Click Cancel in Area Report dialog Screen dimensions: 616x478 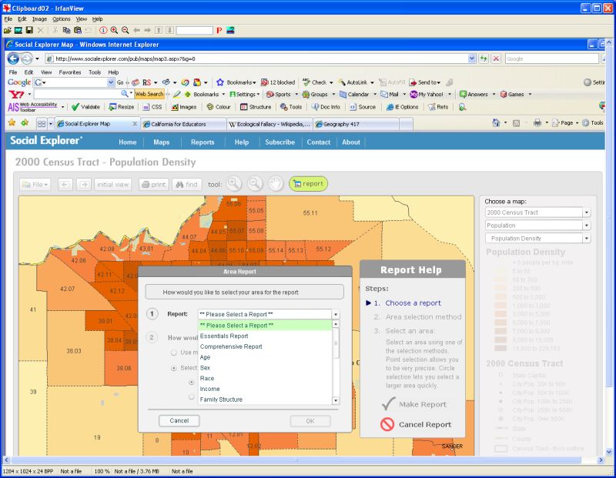tap(179, 421)
